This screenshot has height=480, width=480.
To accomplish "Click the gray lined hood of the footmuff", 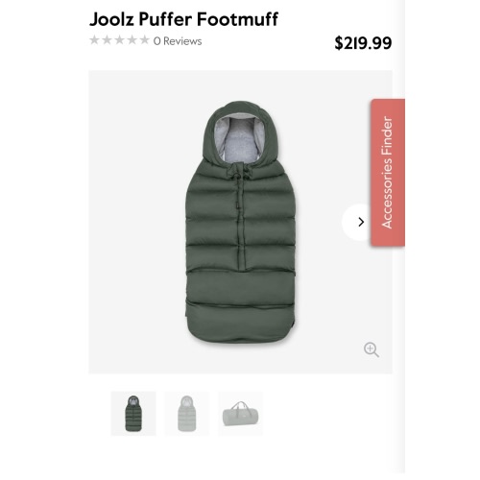I will tap(240, 136).
